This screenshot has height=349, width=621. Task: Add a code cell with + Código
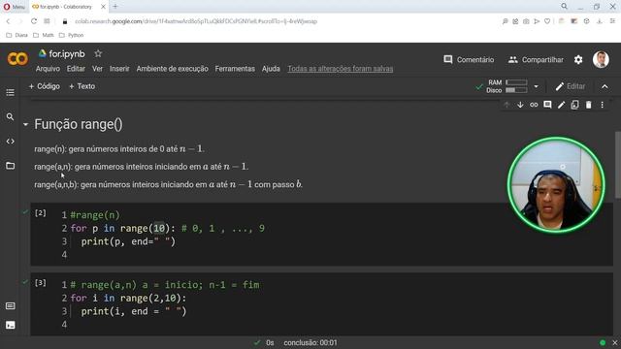pyautogui.click(x=44, y=86)
